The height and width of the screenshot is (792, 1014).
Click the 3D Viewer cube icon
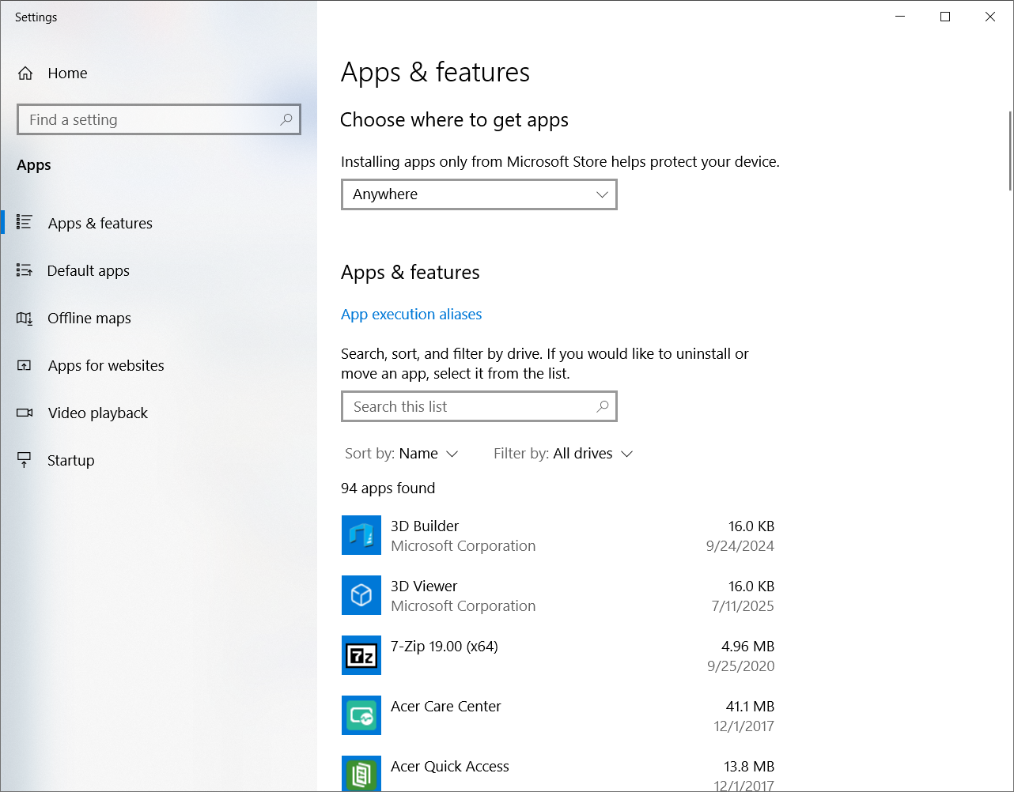pyautogui.click(x=361, y=595)
